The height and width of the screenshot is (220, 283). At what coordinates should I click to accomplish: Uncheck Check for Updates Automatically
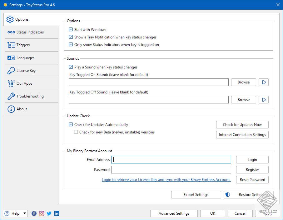[x=71, y=125]
